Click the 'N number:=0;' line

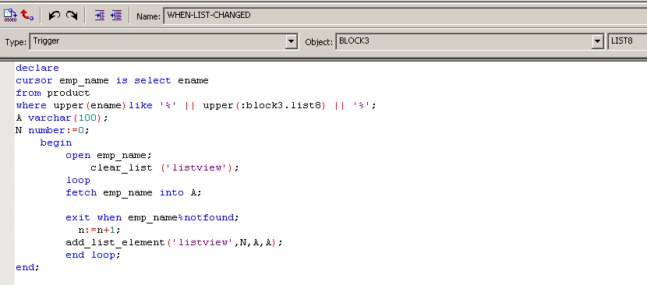point(52,130)
